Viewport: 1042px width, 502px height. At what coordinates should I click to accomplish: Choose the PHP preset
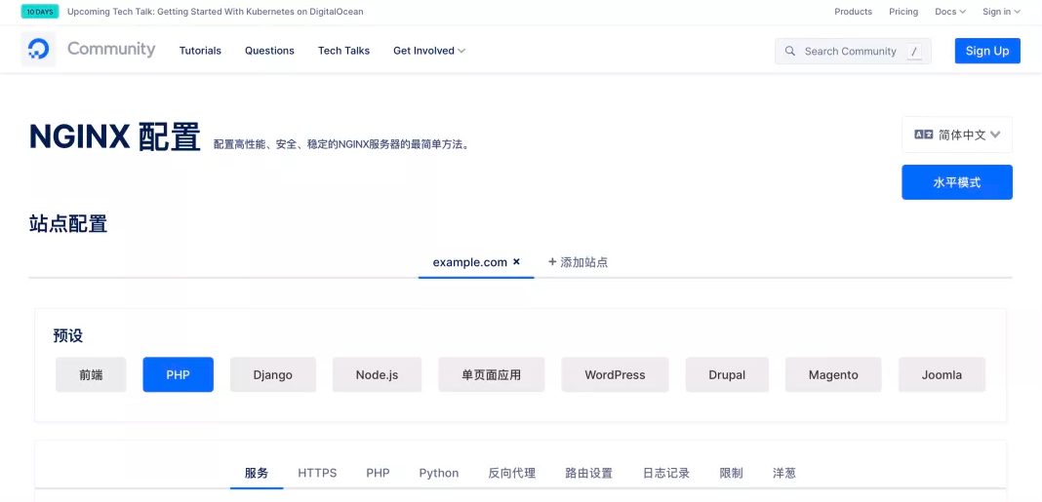coord(179,374)
